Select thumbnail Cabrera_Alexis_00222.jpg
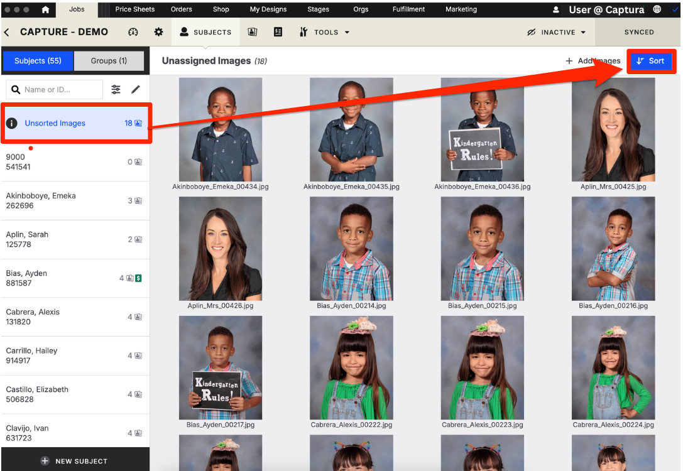The image size is (683, 471). [351, 368]
